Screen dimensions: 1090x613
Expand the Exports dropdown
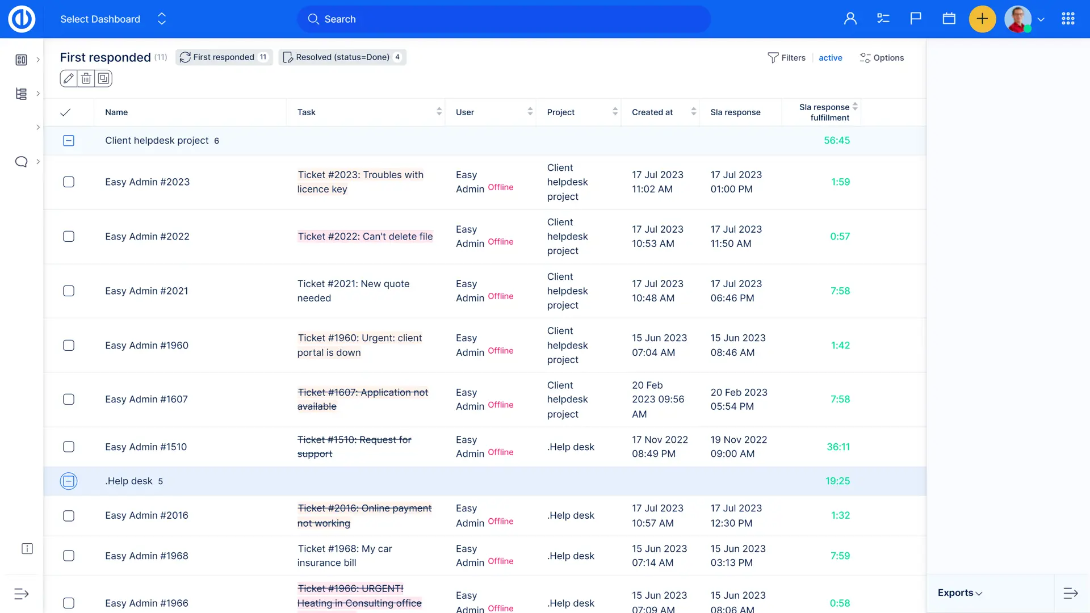pos(959,593)
